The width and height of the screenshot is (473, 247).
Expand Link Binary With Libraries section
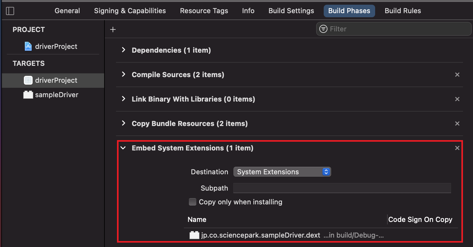coord(124,99)
